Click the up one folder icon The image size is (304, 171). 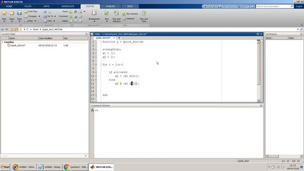point(11,29)
